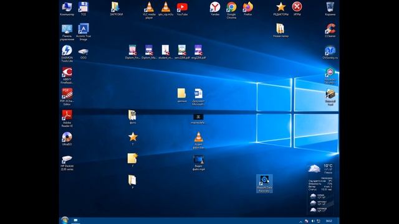The width and height of the screenshot is (399, 224).
Task: Open the eng2204.pdf file
Action: pos(198,52)
